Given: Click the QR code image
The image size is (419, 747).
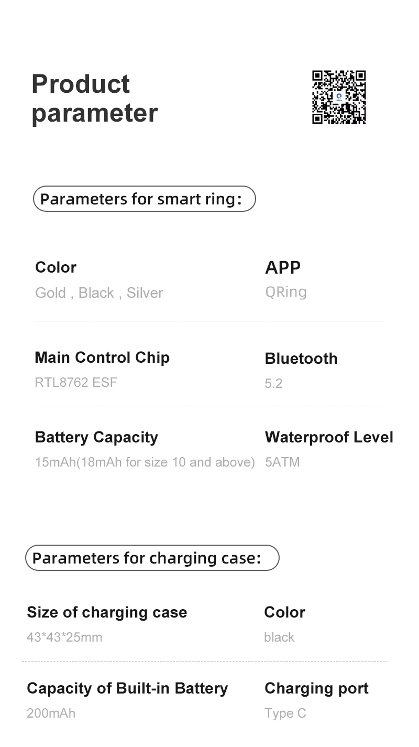Looking at the screenshot, I should pyautogui.click(x=339, y=98).
